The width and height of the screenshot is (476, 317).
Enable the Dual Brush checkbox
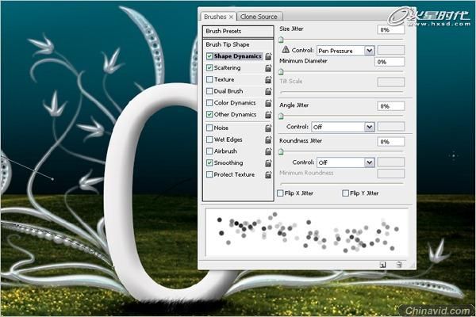coord(209,91)
